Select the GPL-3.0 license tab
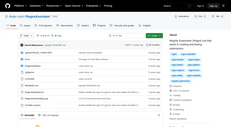Screen dimensions: 231x127 coord(48,115)
